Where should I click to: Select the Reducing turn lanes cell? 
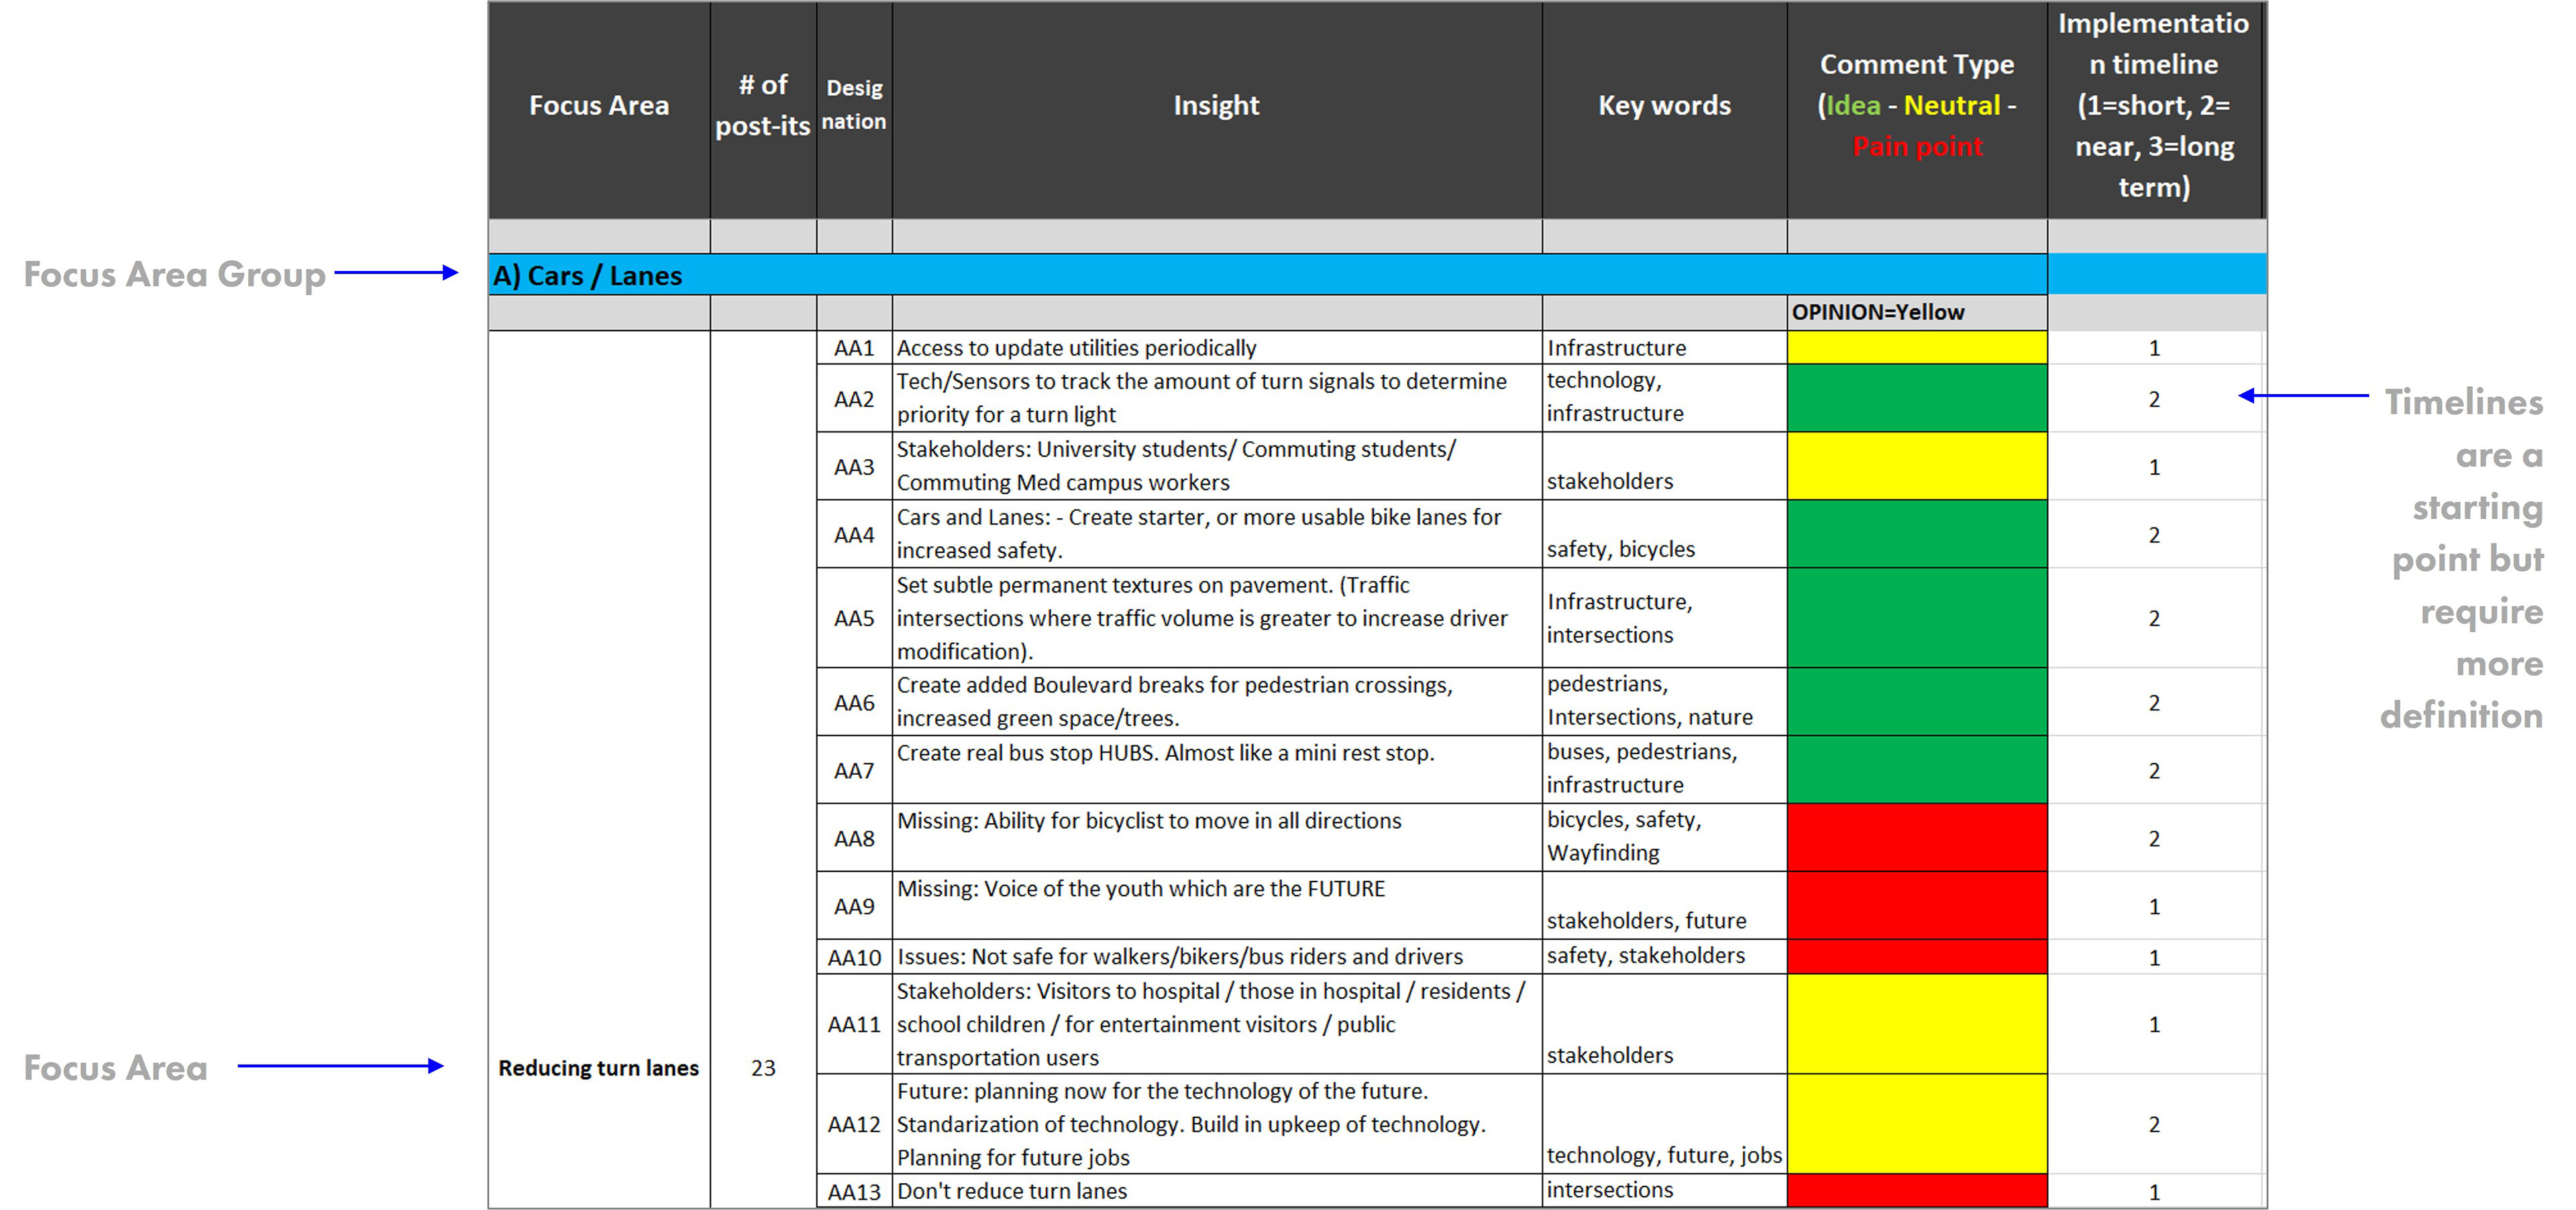point(598,1068)
